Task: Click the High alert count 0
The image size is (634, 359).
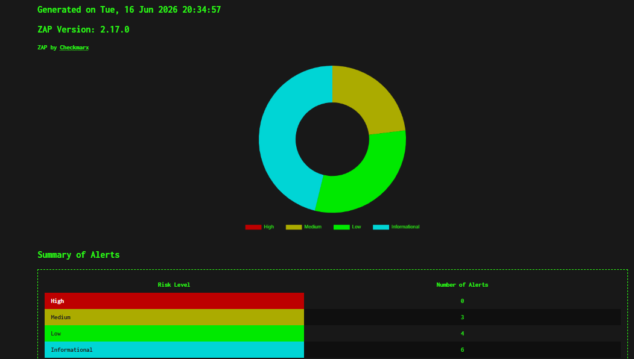Action: point(462,301)
